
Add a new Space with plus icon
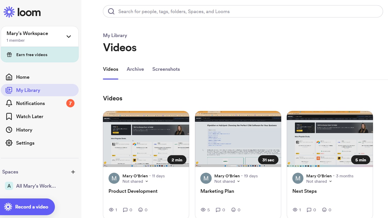(73, 172)
